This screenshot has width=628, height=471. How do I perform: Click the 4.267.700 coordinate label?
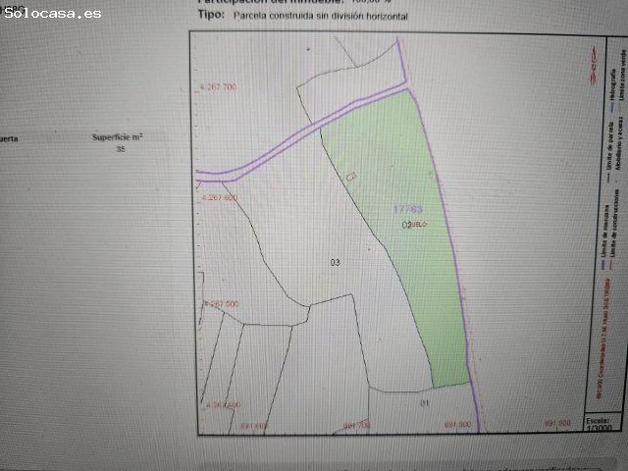click(218, 87)
